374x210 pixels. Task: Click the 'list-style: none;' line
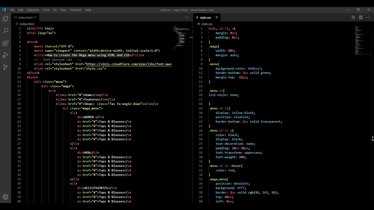click(x=224, y=95)
